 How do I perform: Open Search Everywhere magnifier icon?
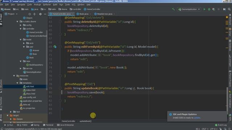pyautogui.click(x=229, y=9)
